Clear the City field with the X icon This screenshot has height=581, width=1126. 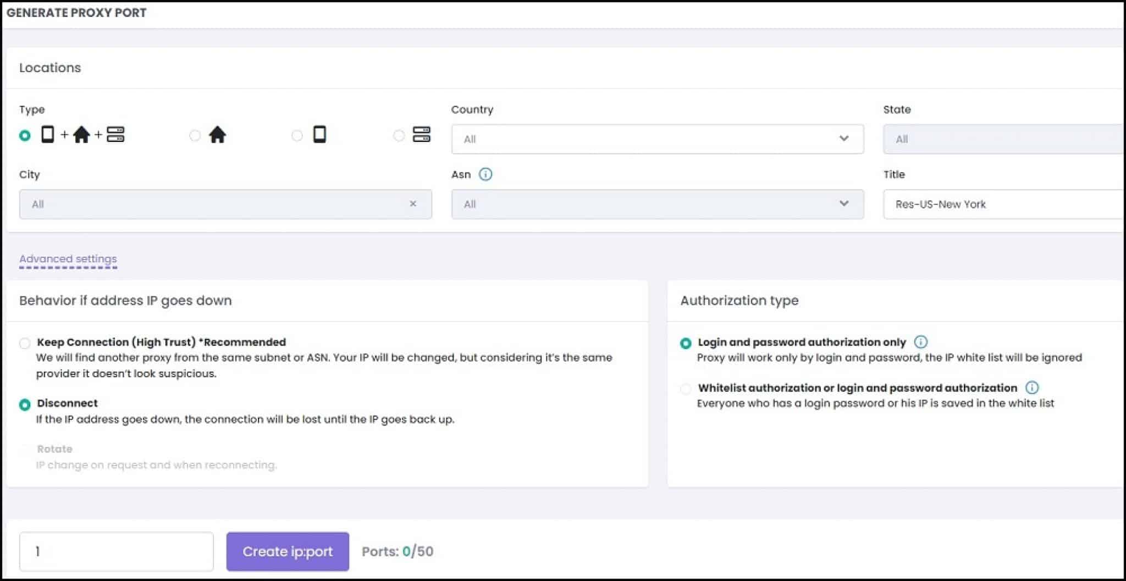click(413, 204)
